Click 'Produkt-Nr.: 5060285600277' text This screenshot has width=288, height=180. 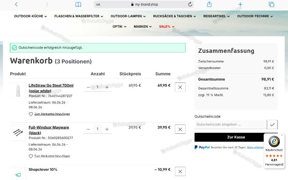pyautogui.click(x=51, y=138)
